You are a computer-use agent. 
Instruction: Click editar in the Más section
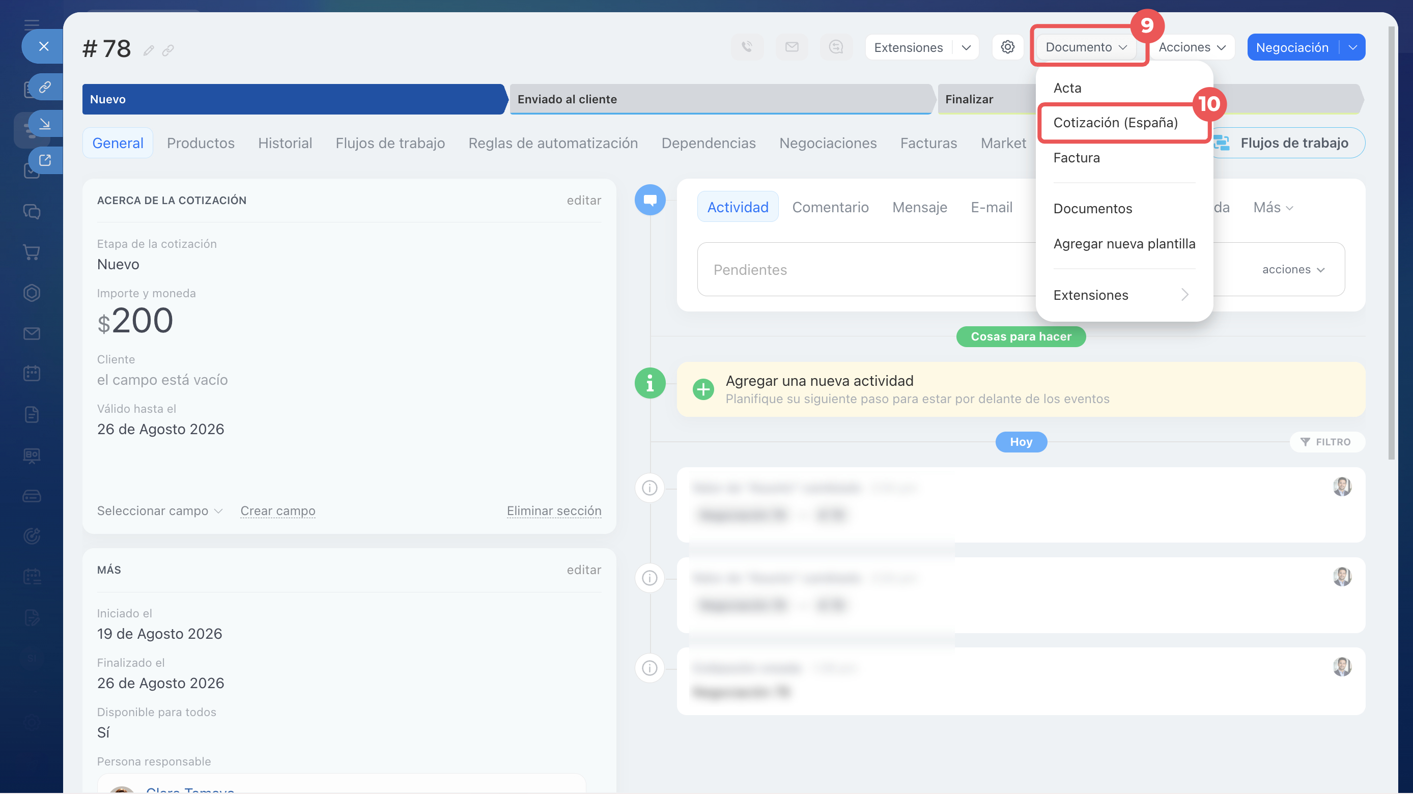point(584,570)
